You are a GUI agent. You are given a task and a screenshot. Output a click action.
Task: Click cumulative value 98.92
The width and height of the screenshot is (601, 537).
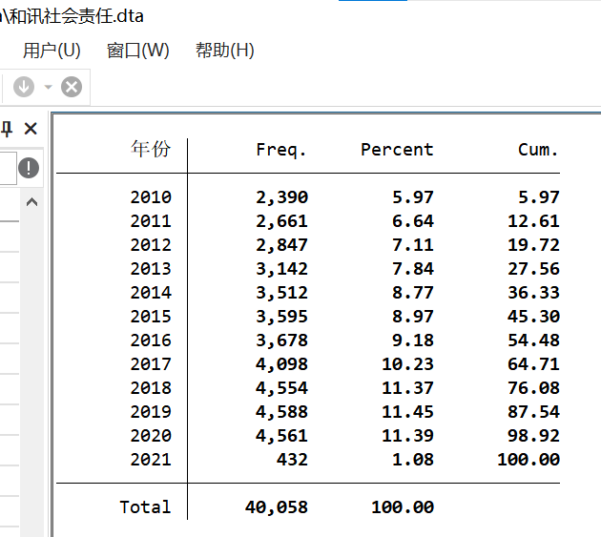[x=534, y=436]
